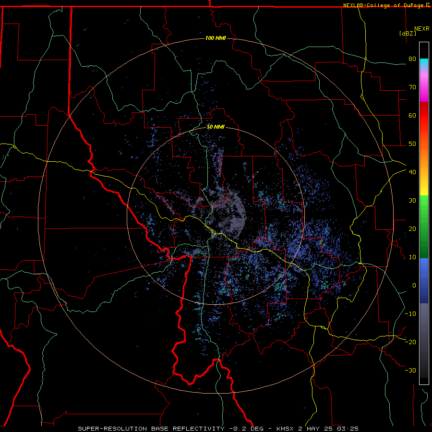Image resolution: width=432 pixels, height=432 pixels.
Task: Click the -10 dBZ scale value
Action: 410,314
